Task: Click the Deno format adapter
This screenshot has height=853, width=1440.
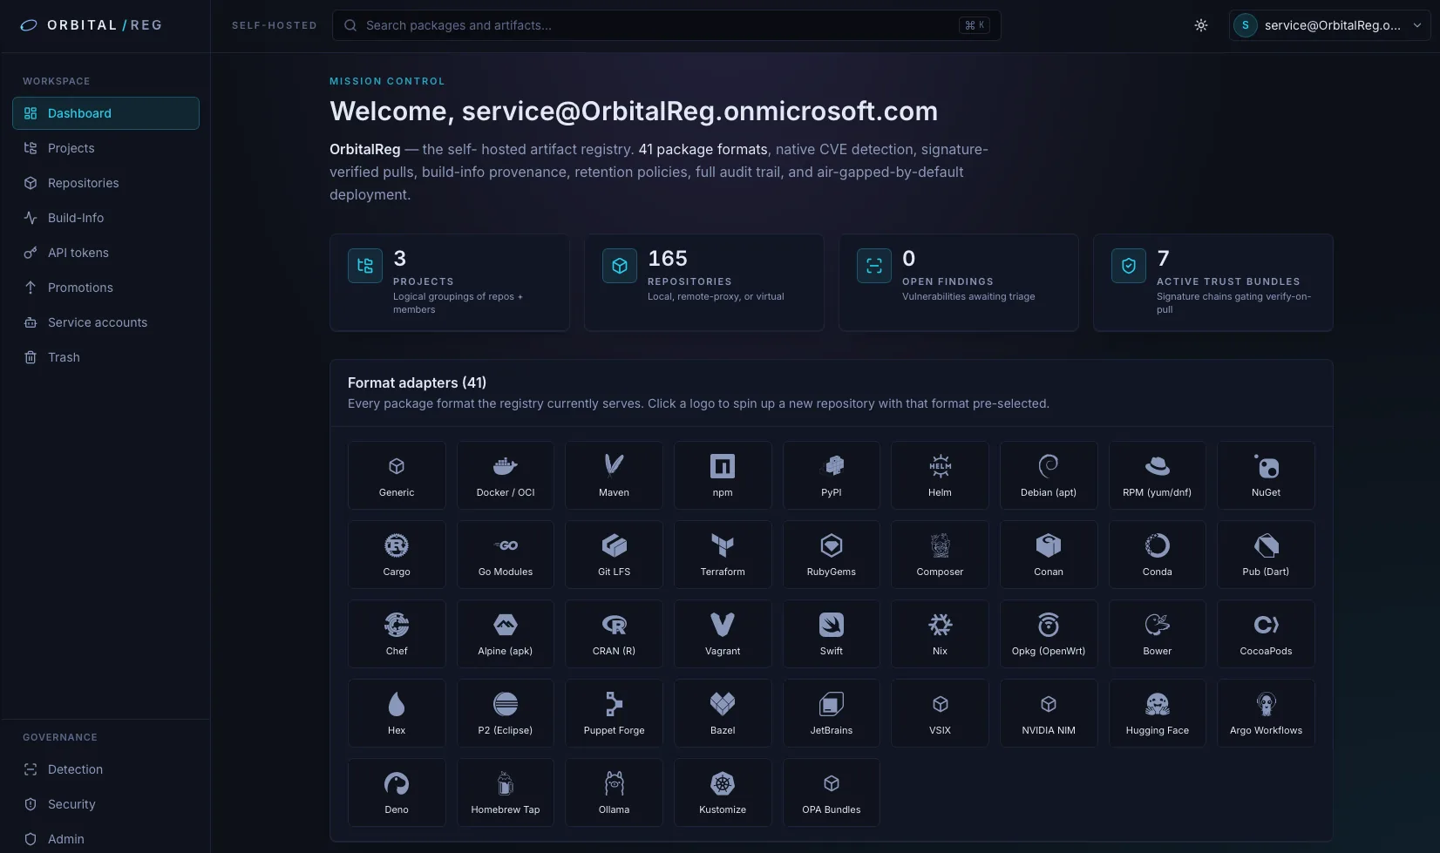Action: pos(397,792)
